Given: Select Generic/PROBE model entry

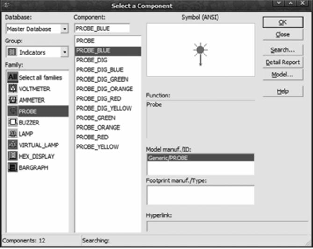Looking at the screenshot, I should click(200, 158).
